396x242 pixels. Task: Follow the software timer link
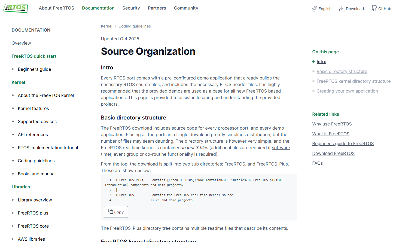281,148
